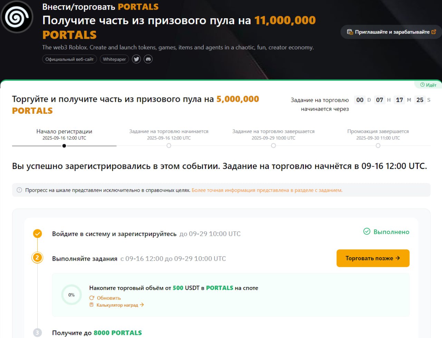This screenshot has width=442, height=338.
Task: Click the orange checkmark step one icon
Action: tap(37, 234)
